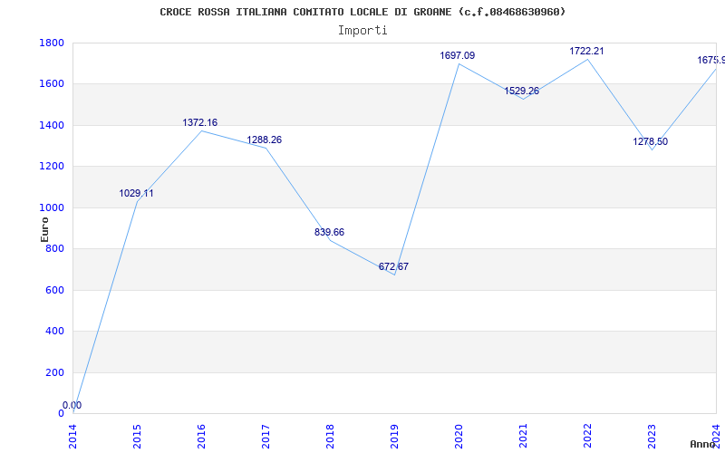This screenshot has height=453, width=725.
Task: Click the 839.66 data point label
Action: click(329, 232)
